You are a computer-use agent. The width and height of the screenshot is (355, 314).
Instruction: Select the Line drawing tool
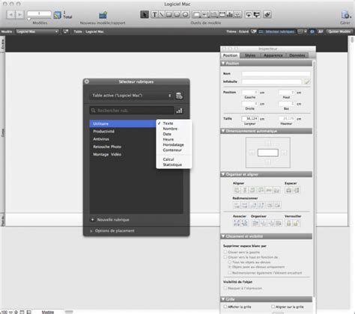coord(162,14)
